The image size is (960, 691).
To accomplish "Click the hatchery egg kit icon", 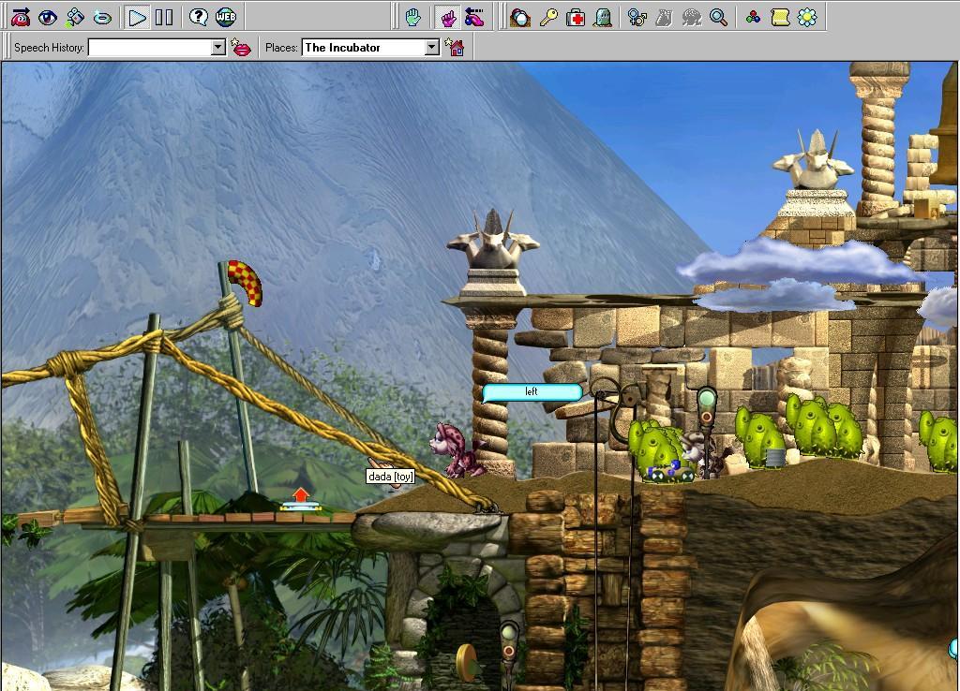I will [521, 17].
